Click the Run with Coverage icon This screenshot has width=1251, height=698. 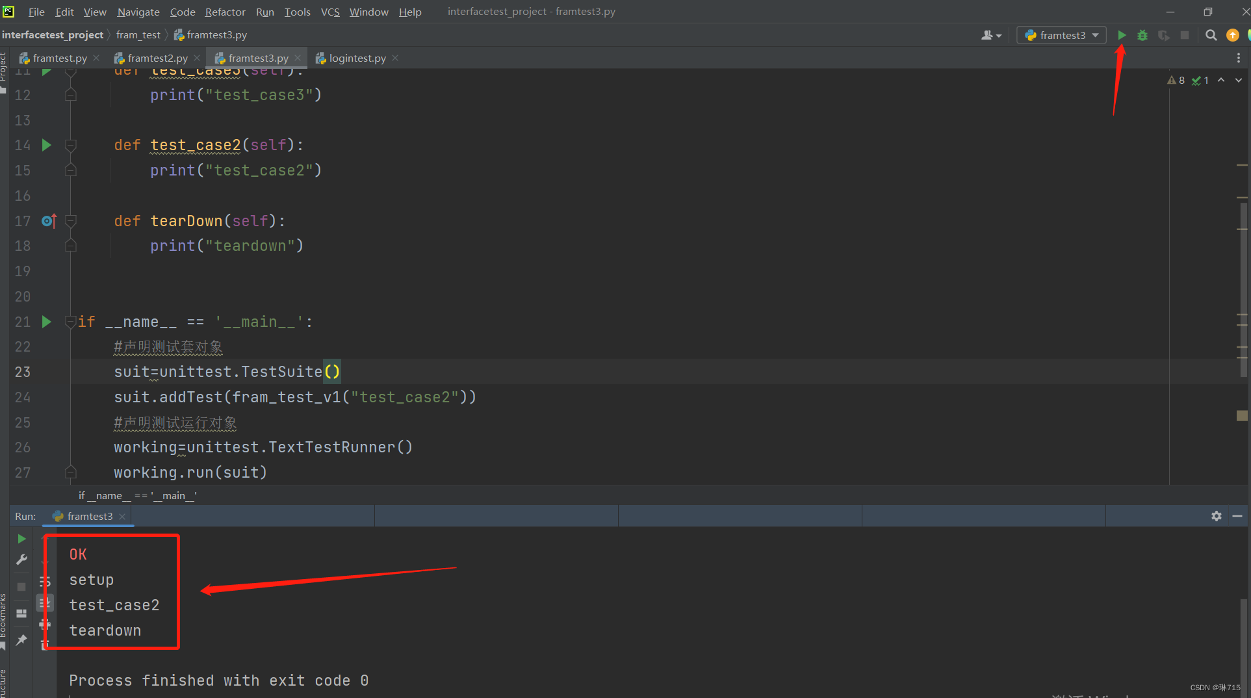[1164, 35]
